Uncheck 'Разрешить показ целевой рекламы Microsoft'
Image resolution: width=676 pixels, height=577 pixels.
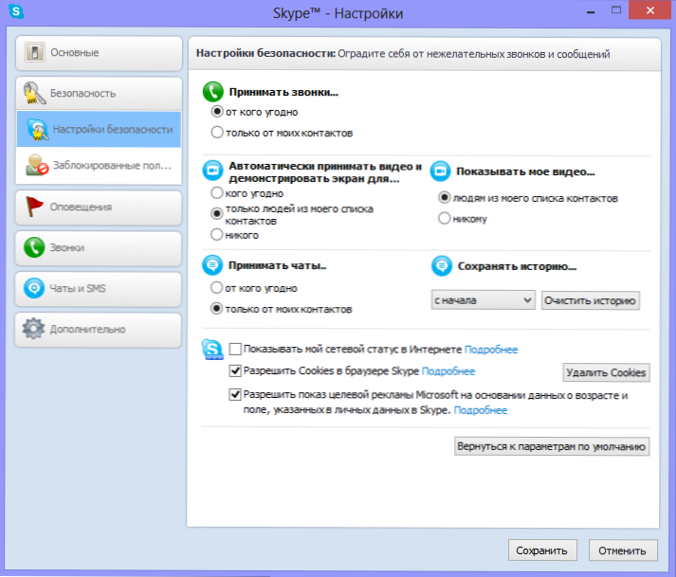pyautogui.click(x=235, y=394)
